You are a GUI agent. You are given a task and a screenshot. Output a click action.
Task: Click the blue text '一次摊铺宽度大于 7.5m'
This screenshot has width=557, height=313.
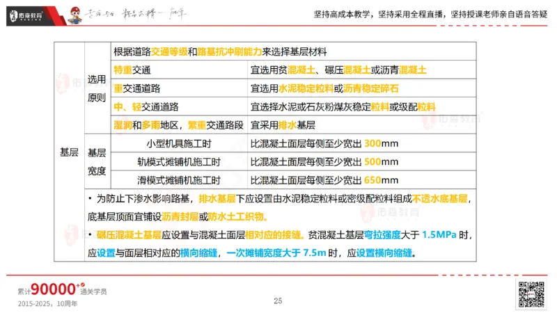pos(276,253)
